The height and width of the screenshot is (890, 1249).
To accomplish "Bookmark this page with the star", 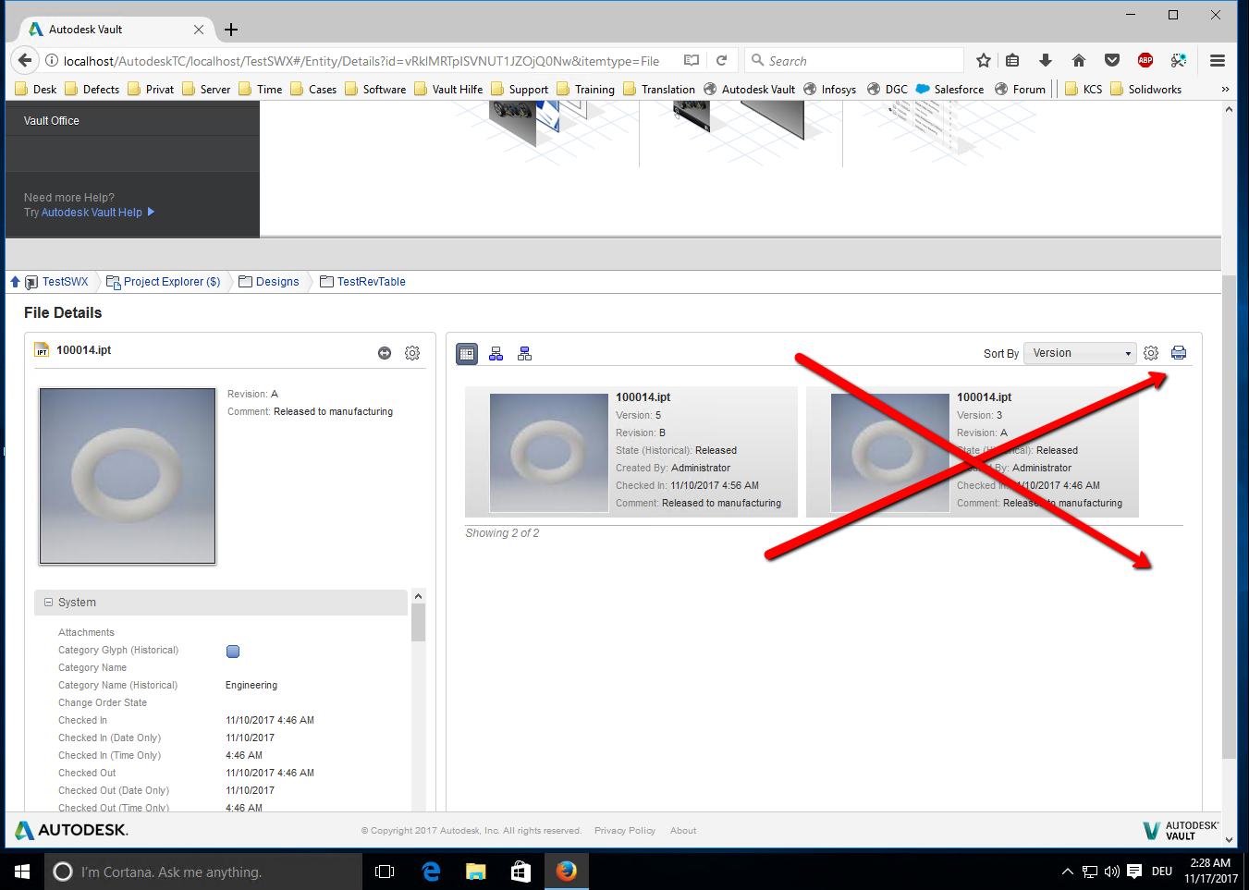I will coord(984,61).
